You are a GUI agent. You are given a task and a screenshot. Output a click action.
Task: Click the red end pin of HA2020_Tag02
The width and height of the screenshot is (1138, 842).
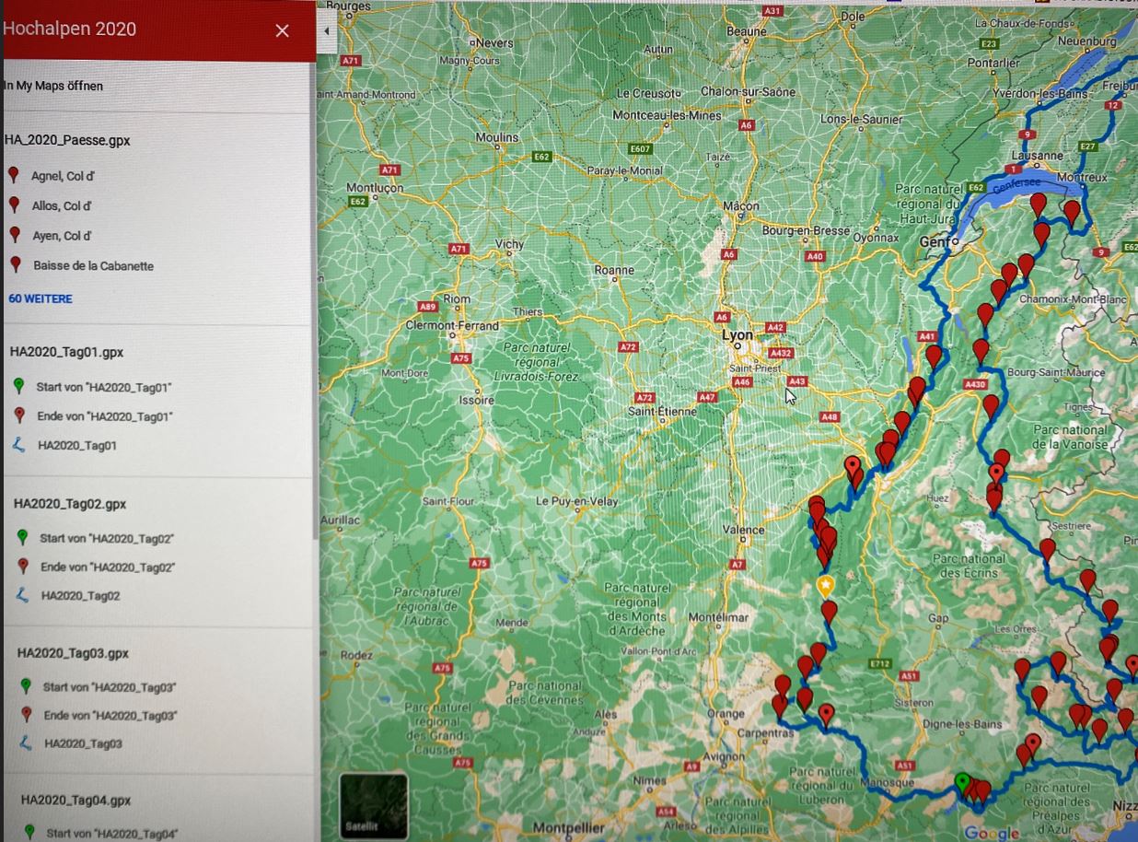click(x=24, y=566)
